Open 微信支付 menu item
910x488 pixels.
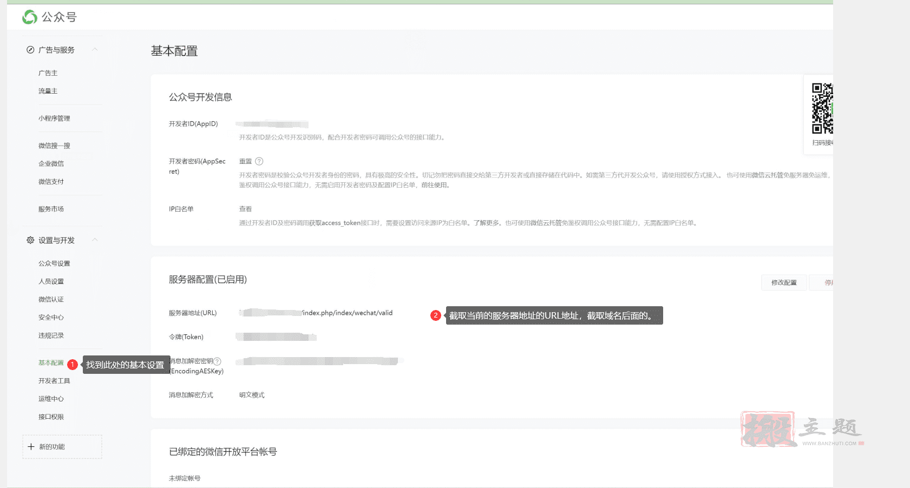(x=51, y=182)
